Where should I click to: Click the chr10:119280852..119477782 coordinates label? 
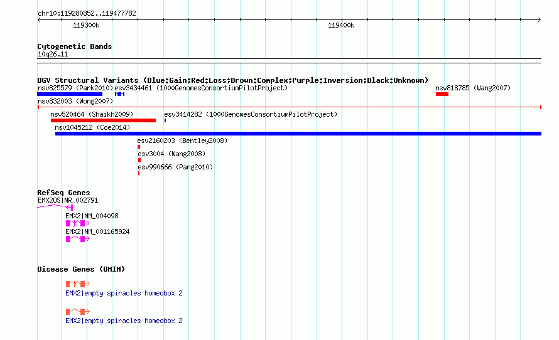(x=87, y=14)
